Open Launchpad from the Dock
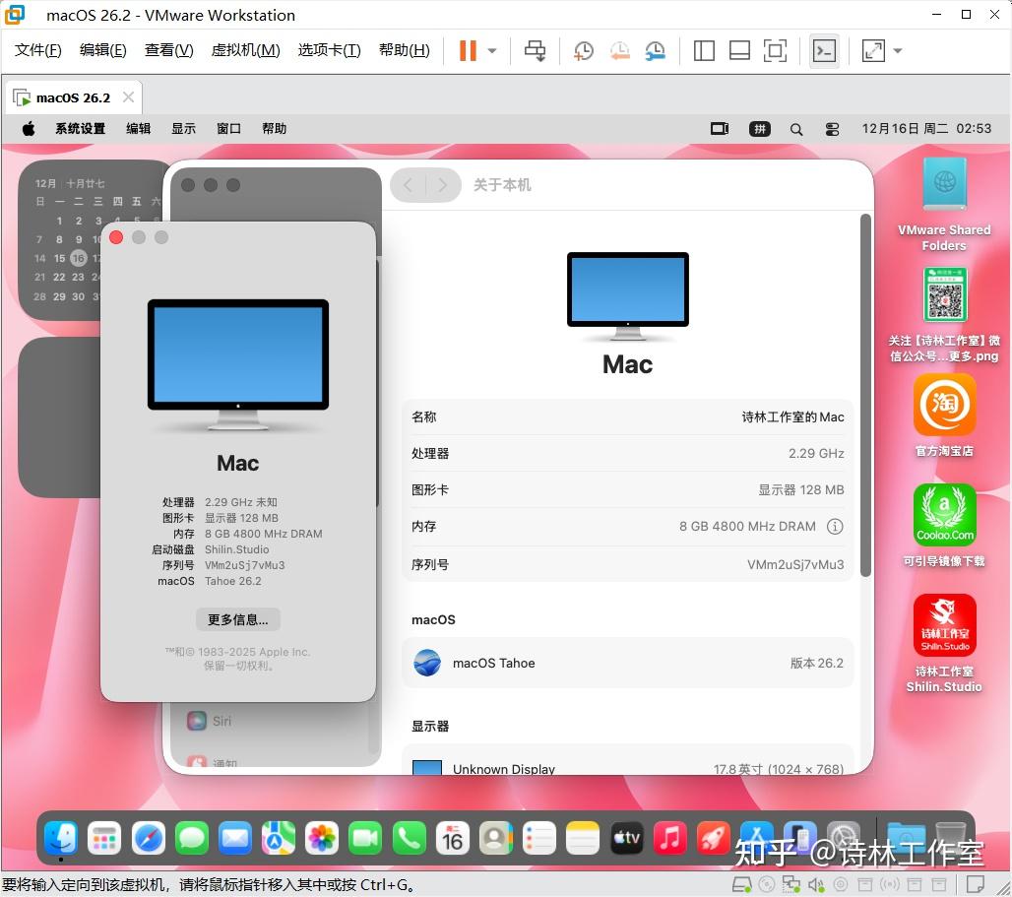The height and width of the screenshot is (897, 1012). coord(105,838)
